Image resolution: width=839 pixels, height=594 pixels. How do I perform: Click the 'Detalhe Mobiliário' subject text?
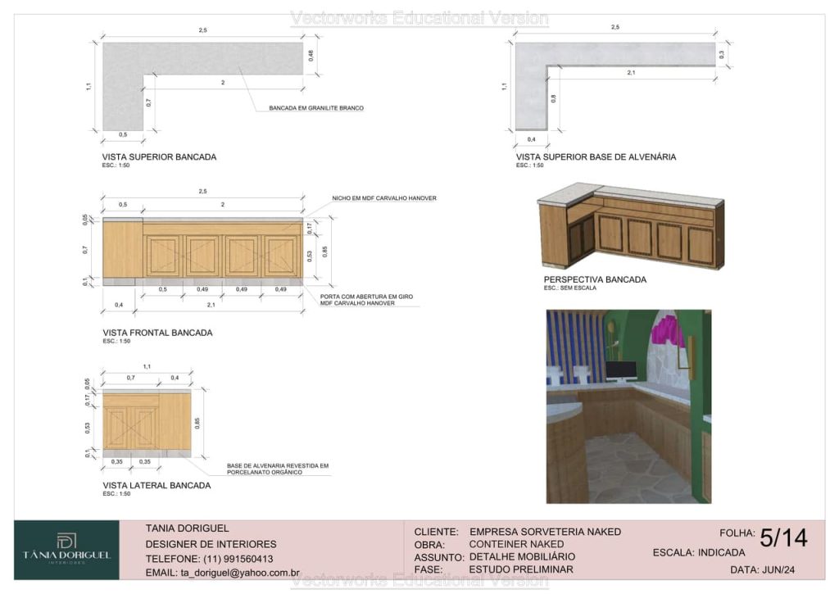tap(522, 556)
